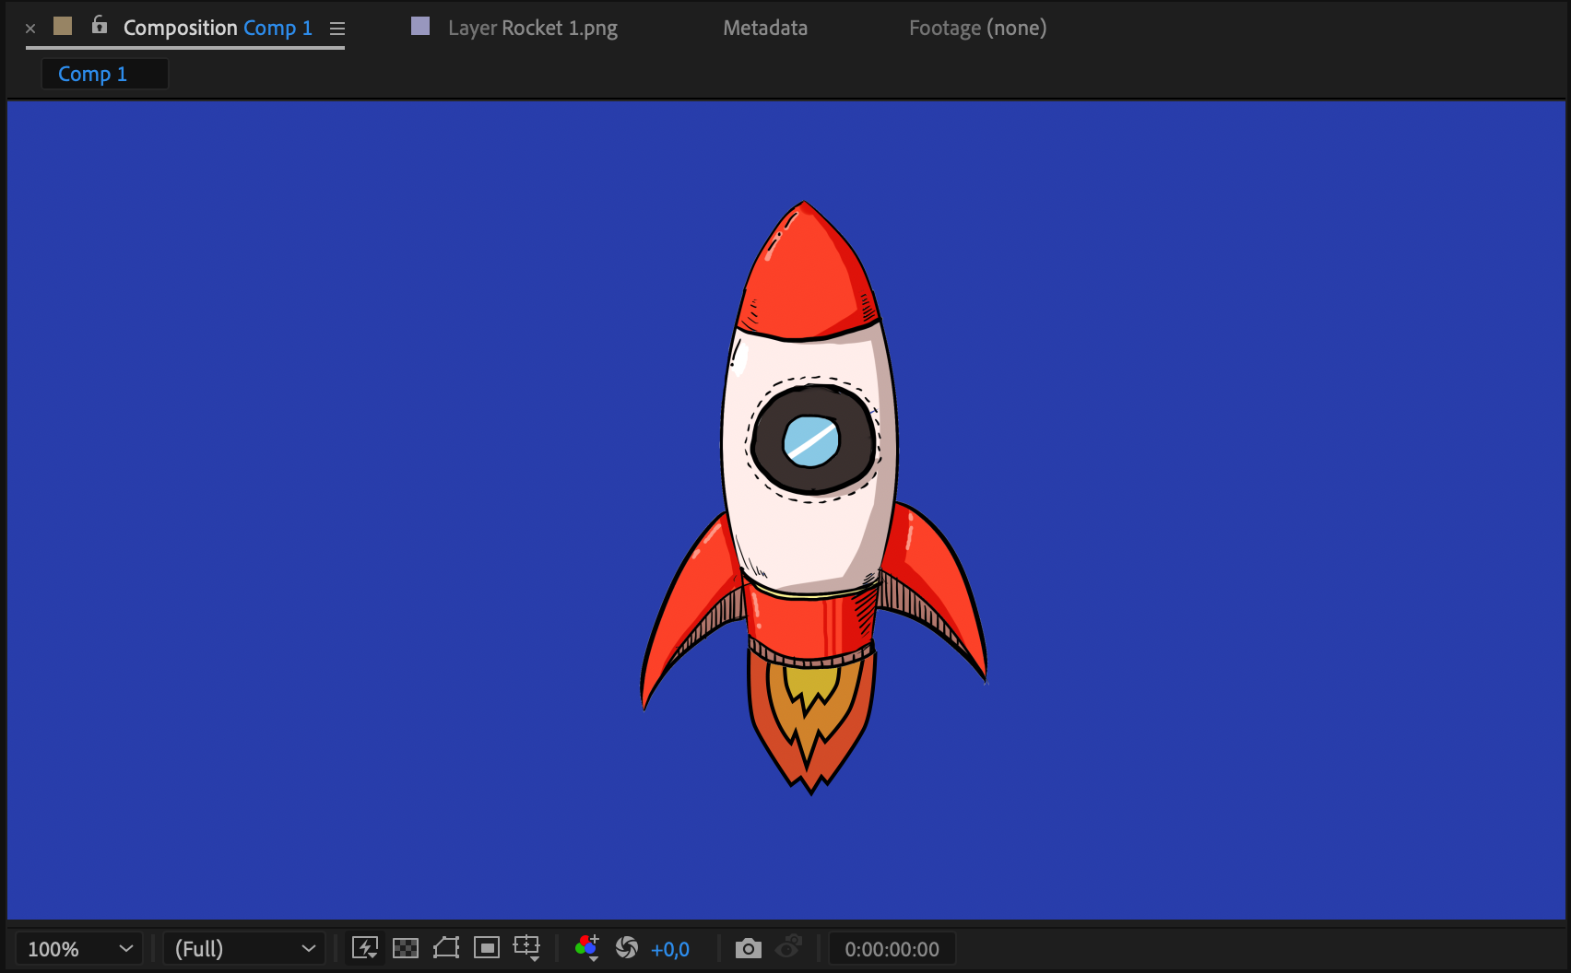Switch to Layer Rocket 1.png tab
This screenshot has height=973, width=1571.
tap(532, 29)
